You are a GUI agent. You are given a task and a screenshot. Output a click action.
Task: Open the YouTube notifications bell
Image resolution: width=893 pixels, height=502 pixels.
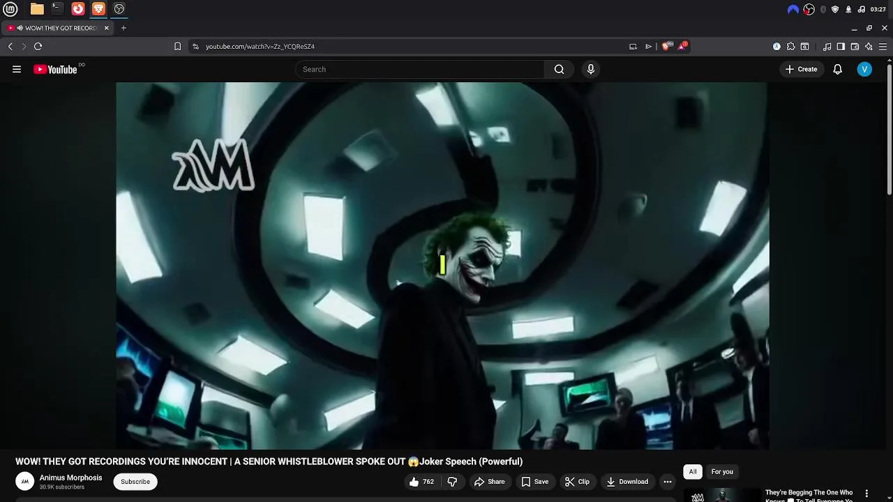(838, 69)
